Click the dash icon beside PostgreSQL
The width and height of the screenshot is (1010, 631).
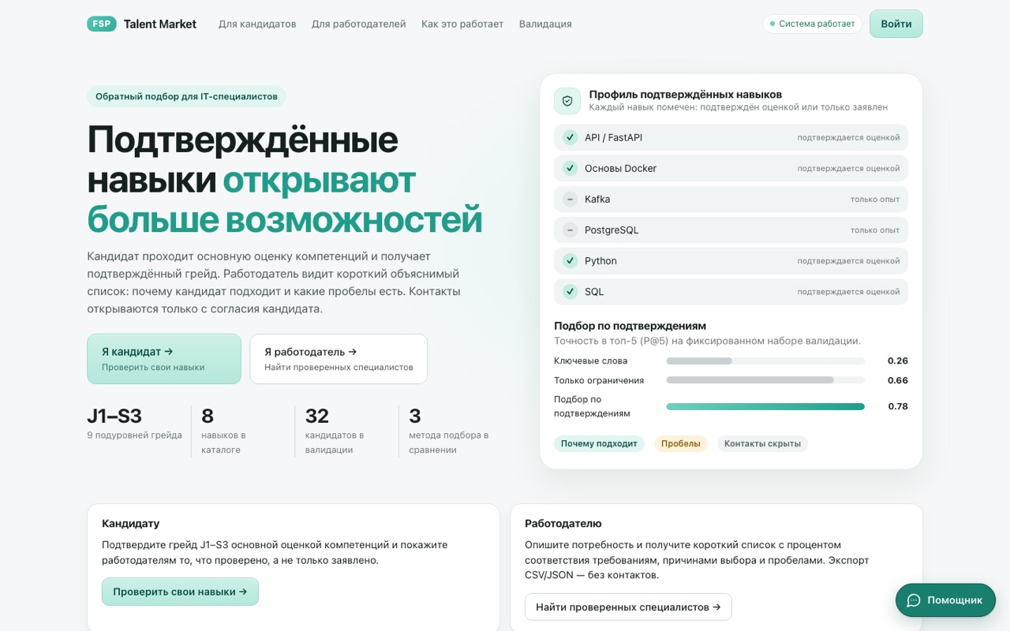(570, 230)
